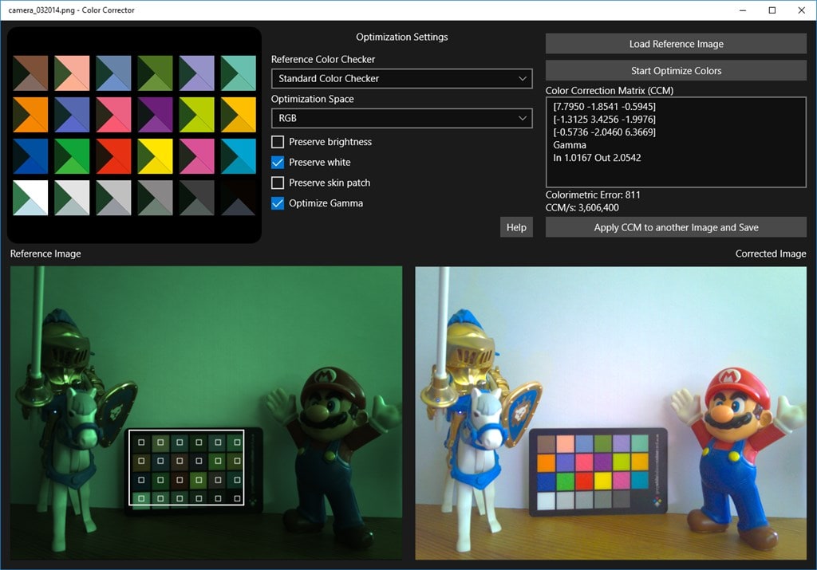This screenshot has width=817, height=570.
Task: Enable the Preserve brightness checkbox
Action: 278,142
